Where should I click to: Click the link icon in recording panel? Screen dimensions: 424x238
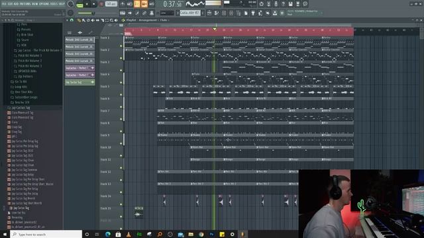[x=144, y=13]
